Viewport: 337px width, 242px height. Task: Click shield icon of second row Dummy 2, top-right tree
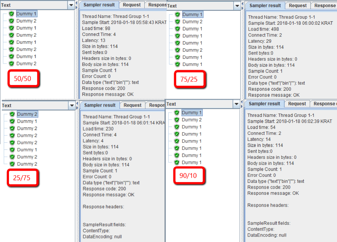[x=177, y=22]
